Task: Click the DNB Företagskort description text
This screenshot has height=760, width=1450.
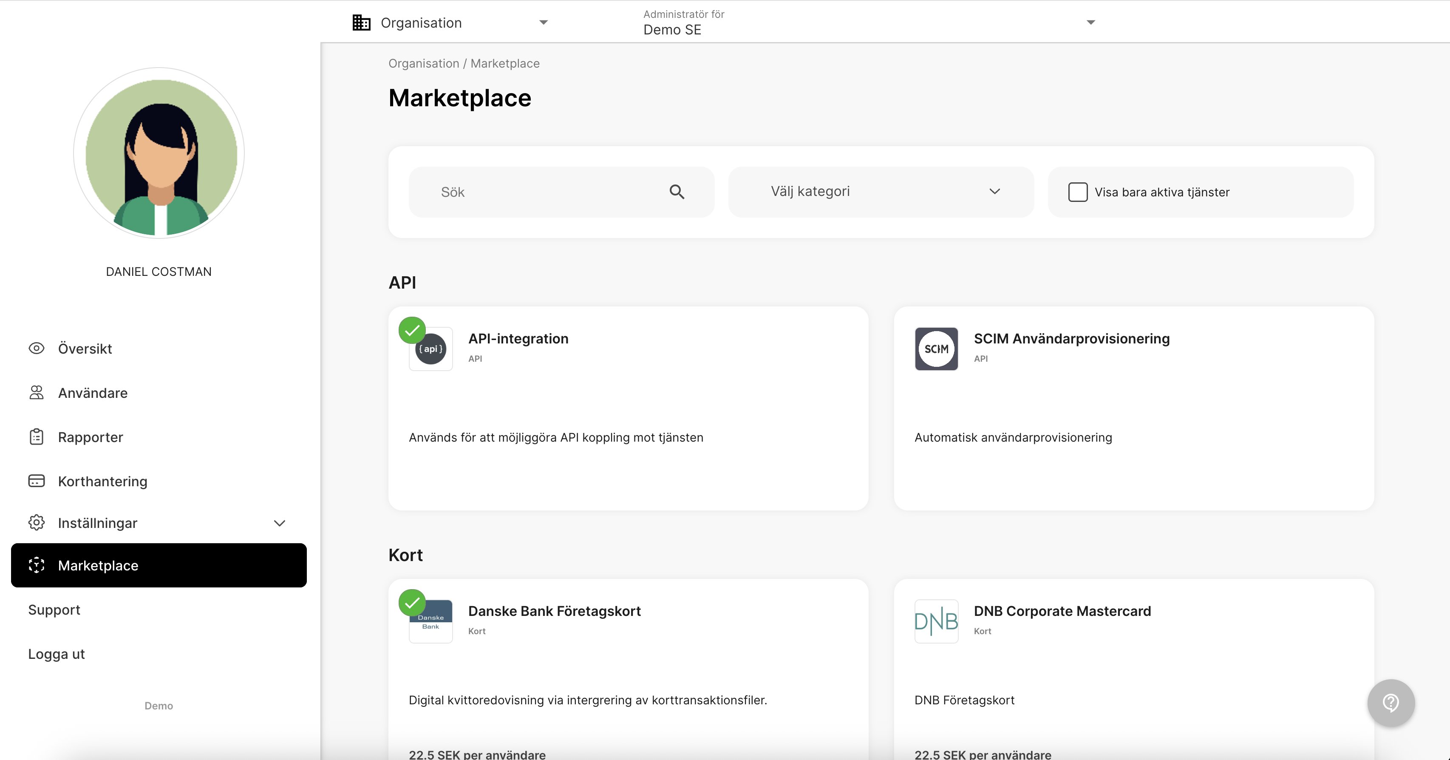Action: (x=964, y=700)
